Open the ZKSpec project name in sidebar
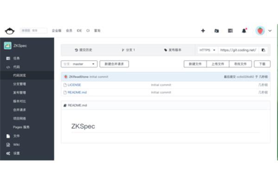 [x=20, y=46]
